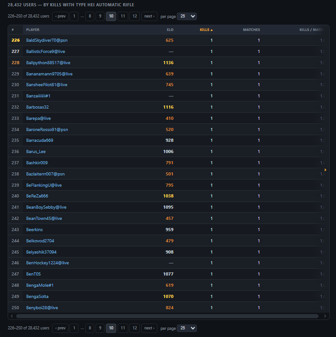Open Barracuda669 player link

pos(39,140)
